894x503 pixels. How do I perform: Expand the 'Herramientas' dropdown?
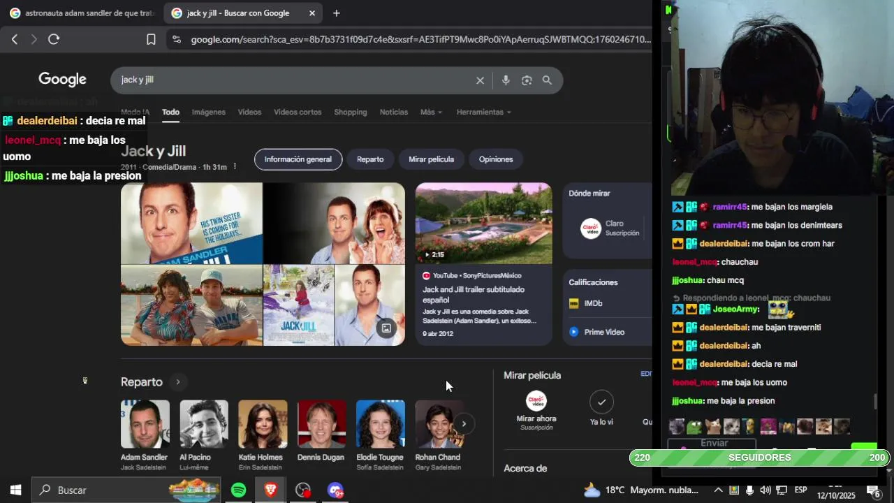click(483, 112)
